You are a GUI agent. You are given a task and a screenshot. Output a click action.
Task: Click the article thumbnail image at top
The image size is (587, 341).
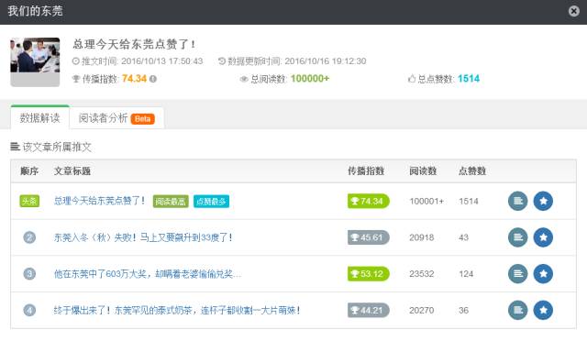tap(35, 62)
